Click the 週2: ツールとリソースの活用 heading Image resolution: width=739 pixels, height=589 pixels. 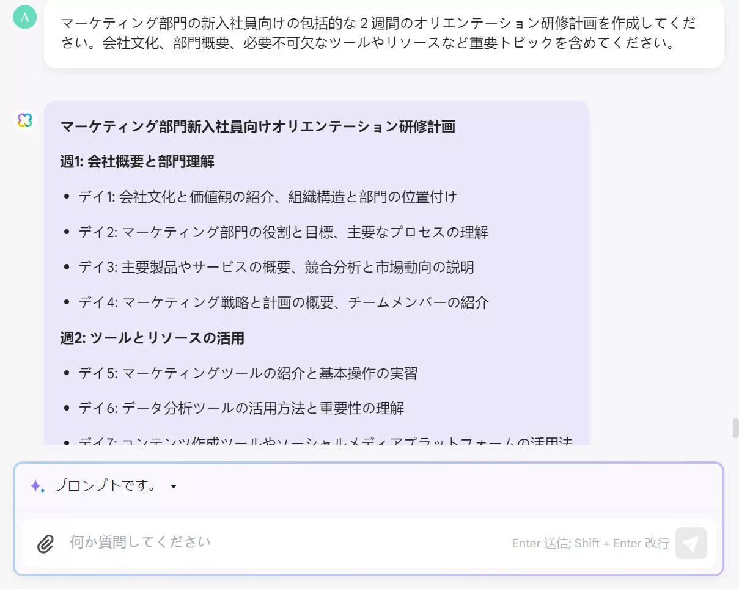152,338
